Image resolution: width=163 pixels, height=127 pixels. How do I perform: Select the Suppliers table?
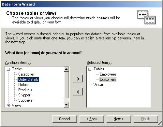[25, 100]
